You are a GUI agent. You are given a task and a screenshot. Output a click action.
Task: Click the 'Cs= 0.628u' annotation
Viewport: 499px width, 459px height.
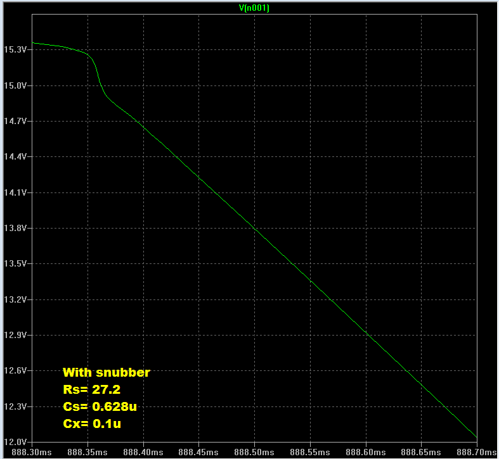pos(100,406)
